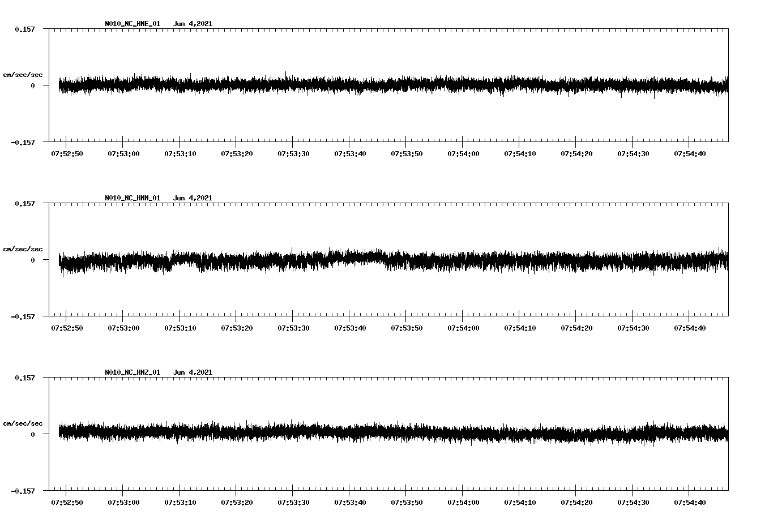This screenshot has width=769, height=523.
Task: Click the cm/sec/sec unit label of HNE plot
Action: (23, 75)
